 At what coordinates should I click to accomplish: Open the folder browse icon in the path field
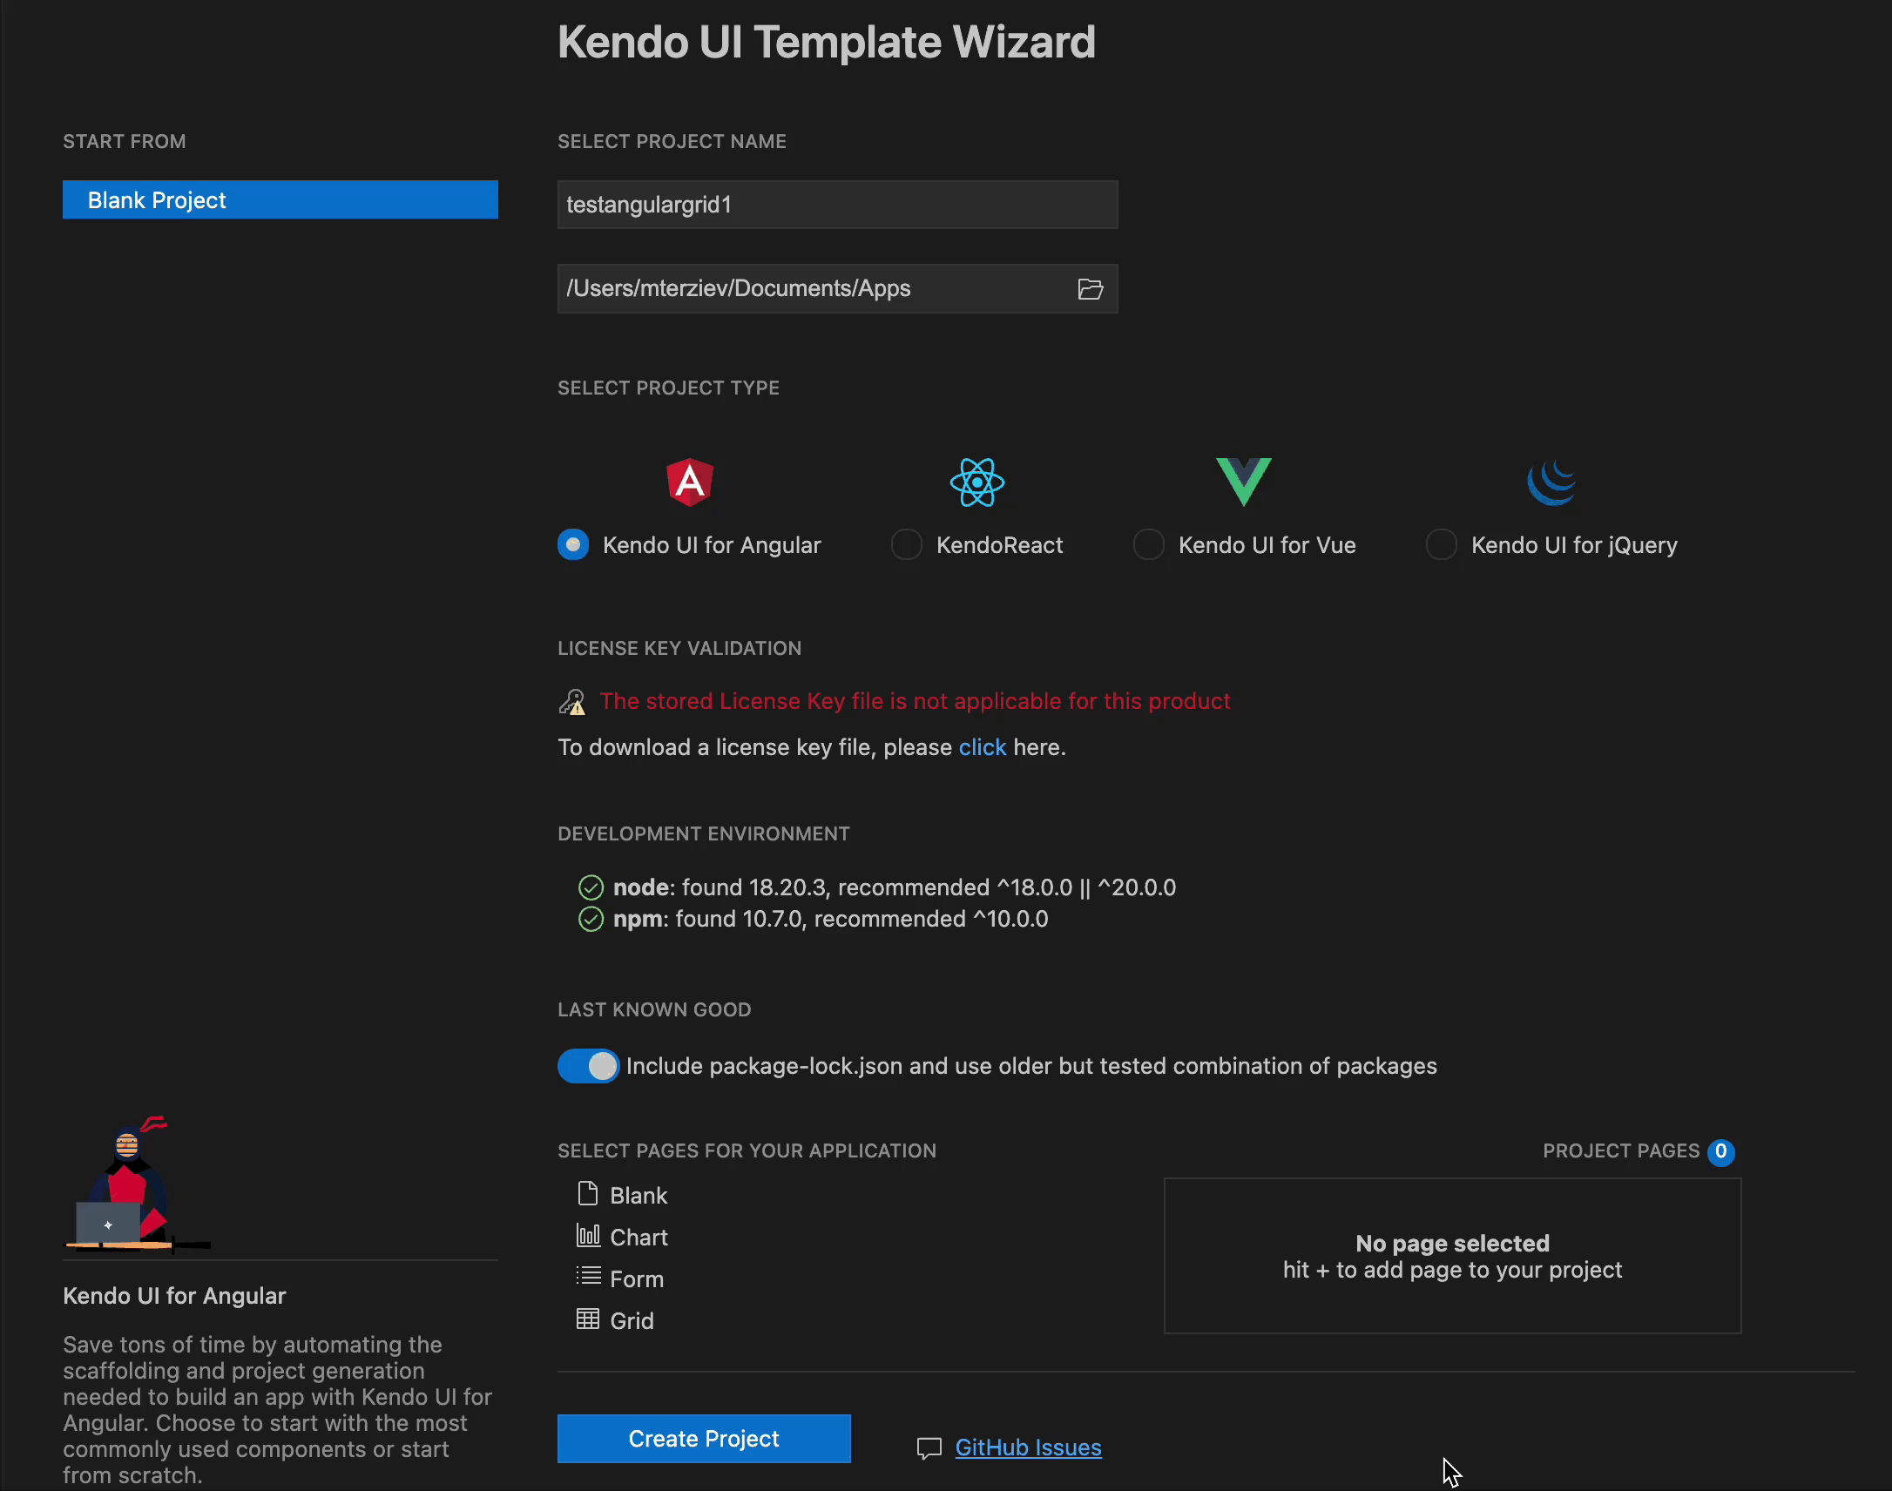[1090, 289]
